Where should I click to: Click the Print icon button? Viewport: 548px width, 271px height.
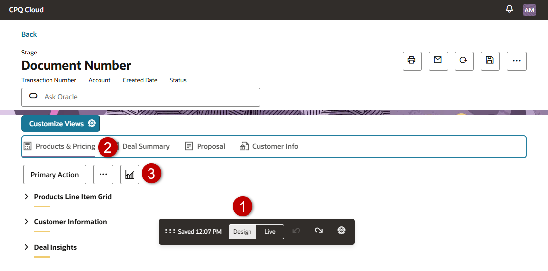tap(412, 61)
